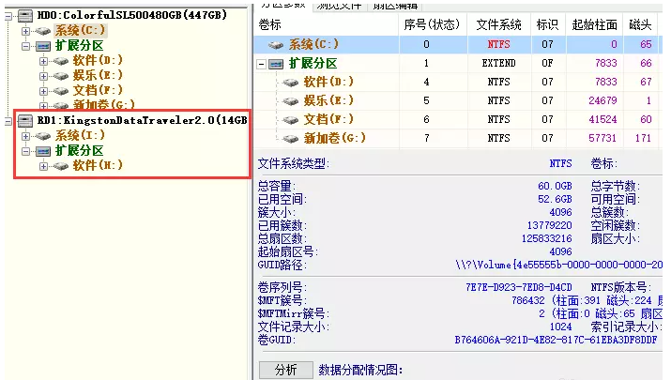Select HD0:ColorfulSL500480GB(447GB) disk label
The height and width of the screenshot is (380, 671).
[132, 15]
